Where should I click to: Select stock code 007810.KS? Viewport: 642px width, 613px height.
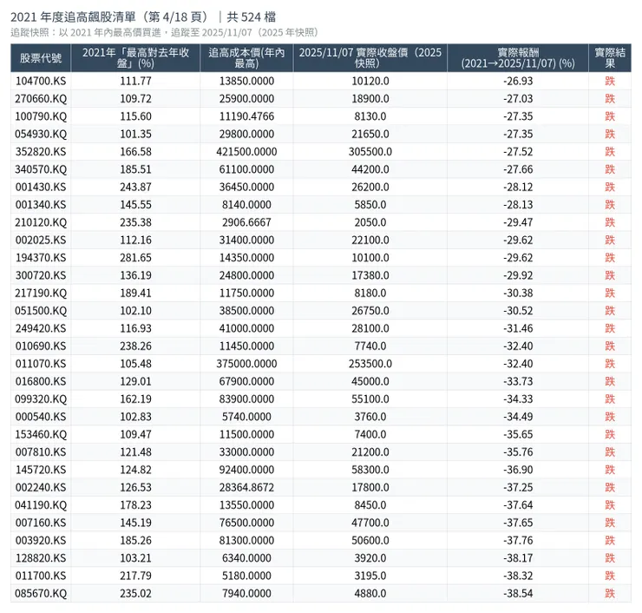click(41, 452)
